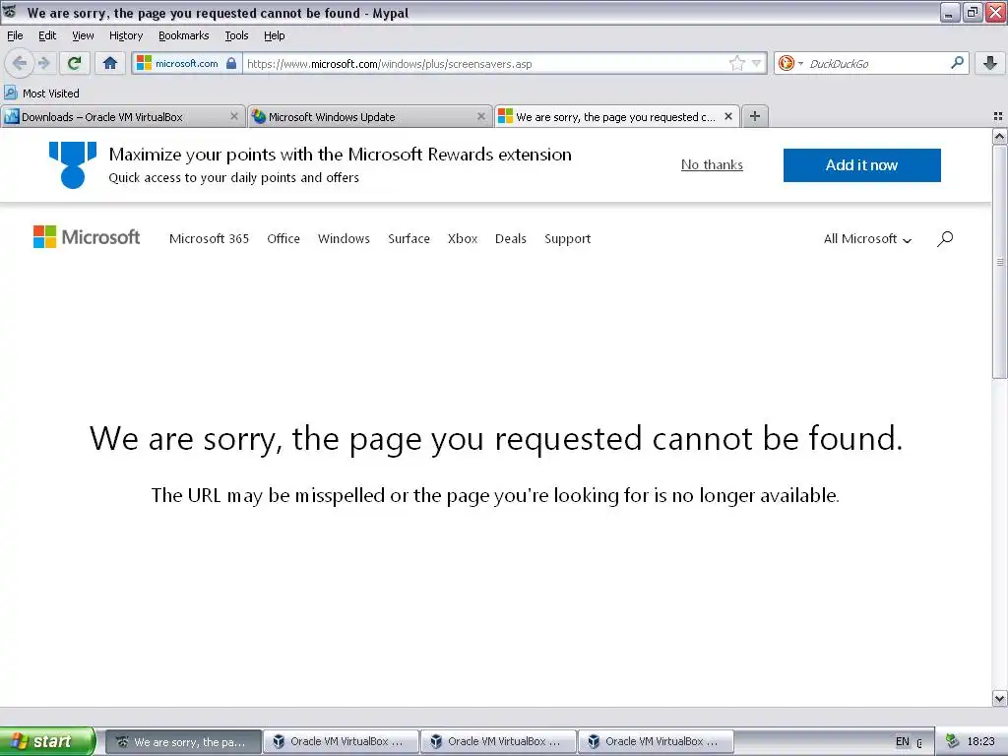Screen dimensions: 1008x756
Task: Open the Tools menu
Action: pyautogui.click(x=236, y=35)
